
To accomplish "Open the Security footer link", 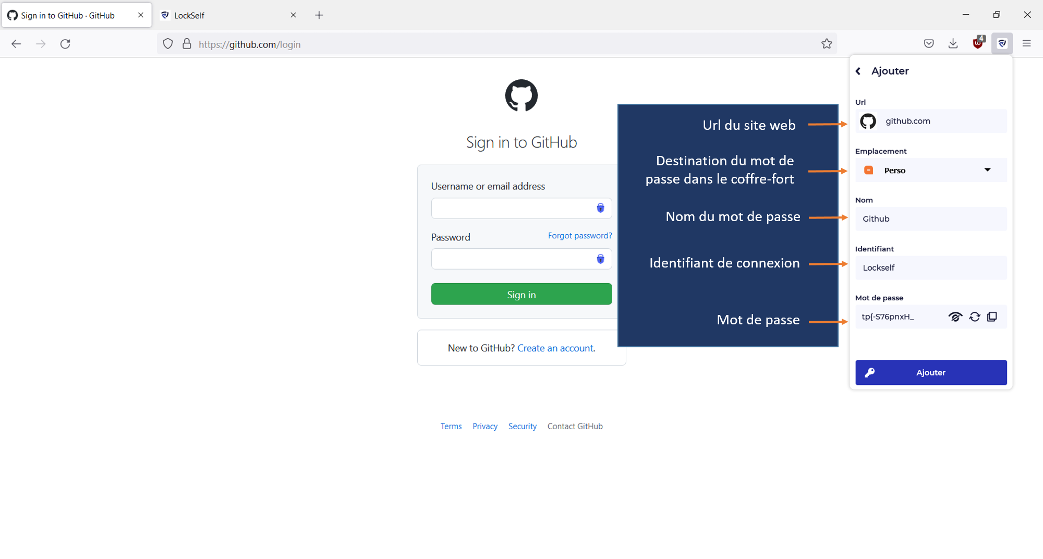I will point(523,426).
